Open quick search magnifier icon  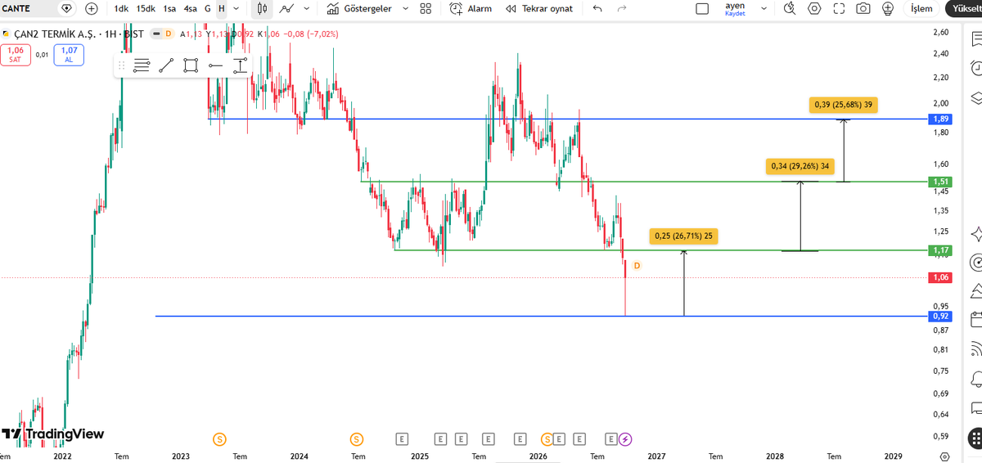[x=790, y=9]
